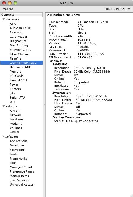Select ATA in the Hardware list
The image size is (133, 197).
[x=13, y=24]
